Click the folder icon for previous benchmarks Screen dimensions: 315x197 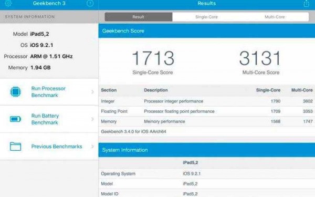[x=15, y=146]
